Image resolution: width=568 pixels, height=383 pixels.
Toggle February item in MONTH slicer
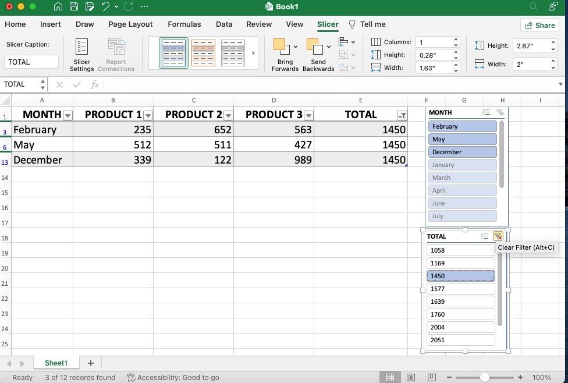click(x=462, y=126)
